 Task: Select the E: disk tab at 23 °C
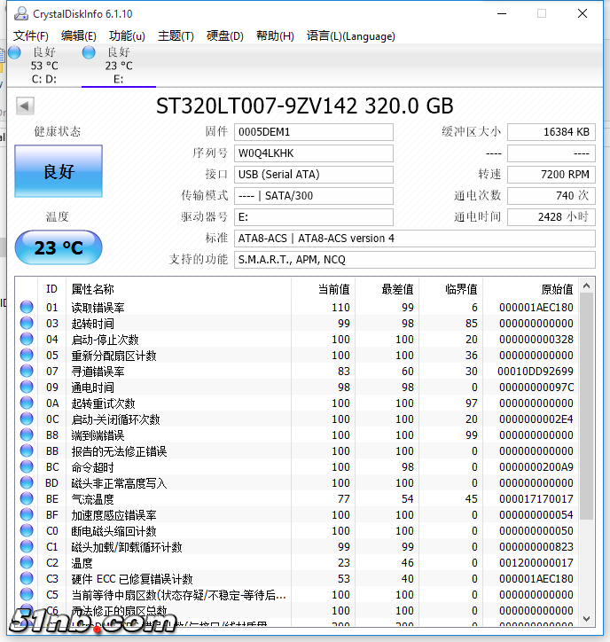click(x=119, y=66)
